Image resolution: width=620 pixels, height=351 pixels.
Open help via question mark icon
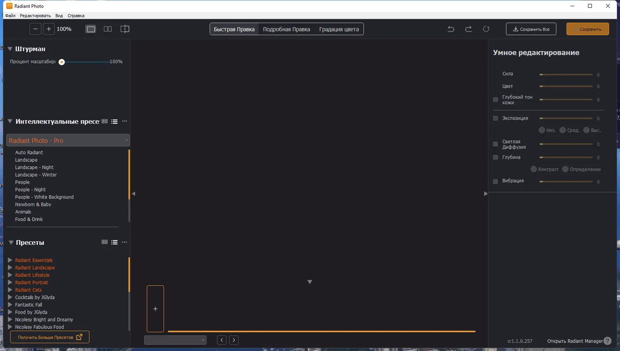coord(608,341)
